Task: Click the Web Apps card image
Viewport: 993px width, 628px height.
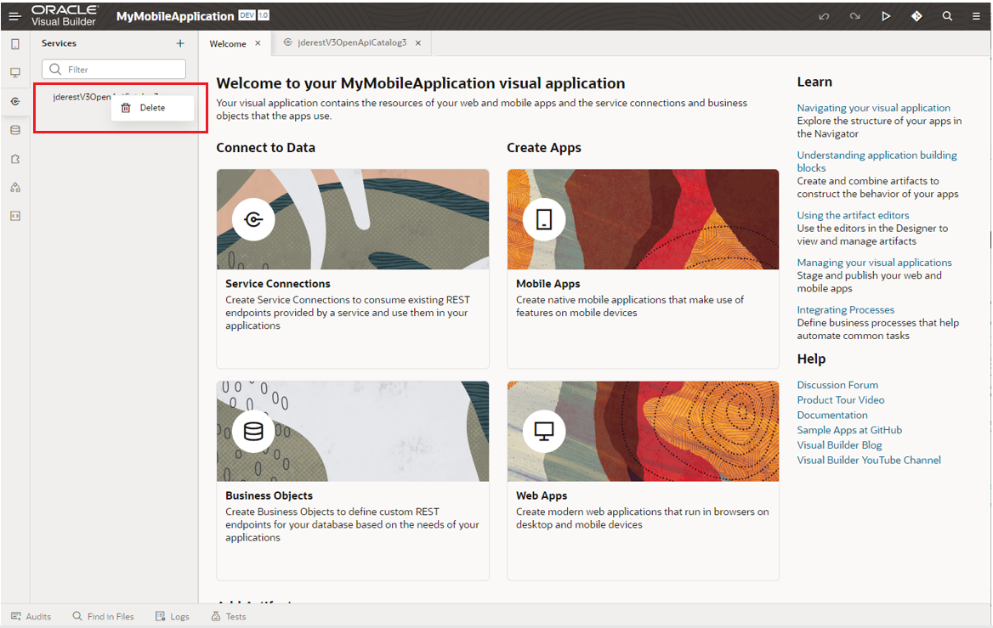Action: 643,431
